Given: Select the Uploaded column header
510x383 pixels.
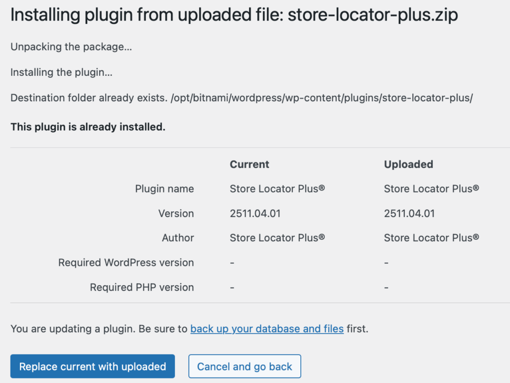Looking at the screenshot, I should click(x=408, y=164).
